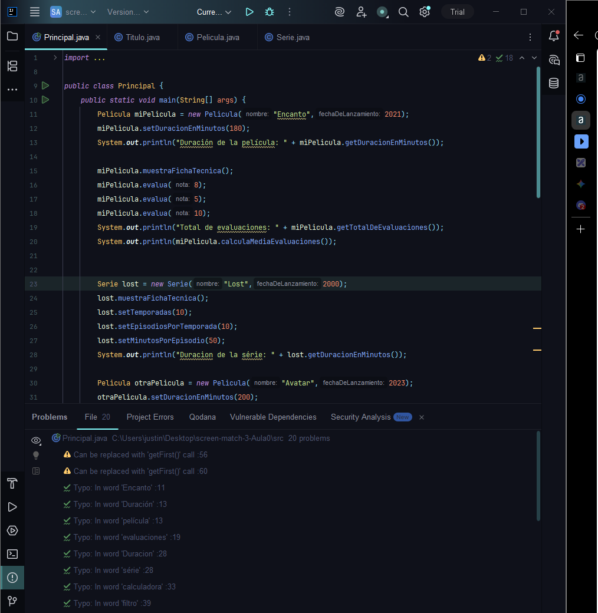The height and width of the screenshot is (613, 598).
Task: Open the Structure tool window
Action: coord(12,66)
